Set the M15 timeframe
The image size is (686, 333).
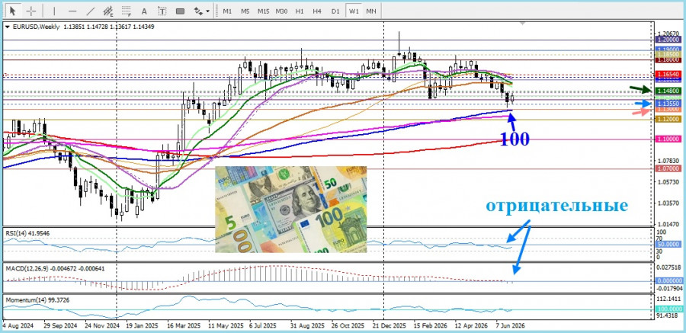coord(264,11)
